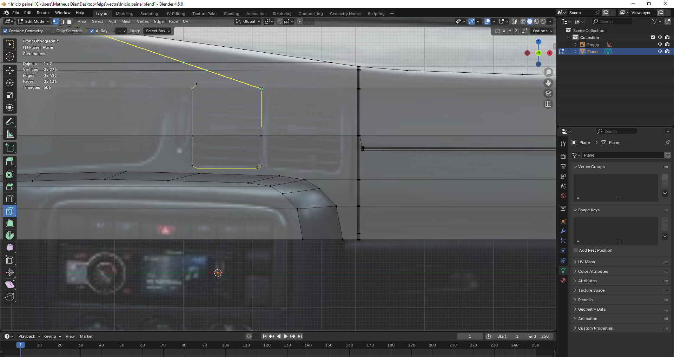The width and height of the screenshot is (674, 357).
Task: Click the End frame value field
Action: (538, 336)
